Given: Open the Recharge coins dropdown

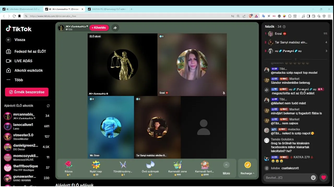Looking at the screenshot, I should pyautogui.click(x=247, y=168).
